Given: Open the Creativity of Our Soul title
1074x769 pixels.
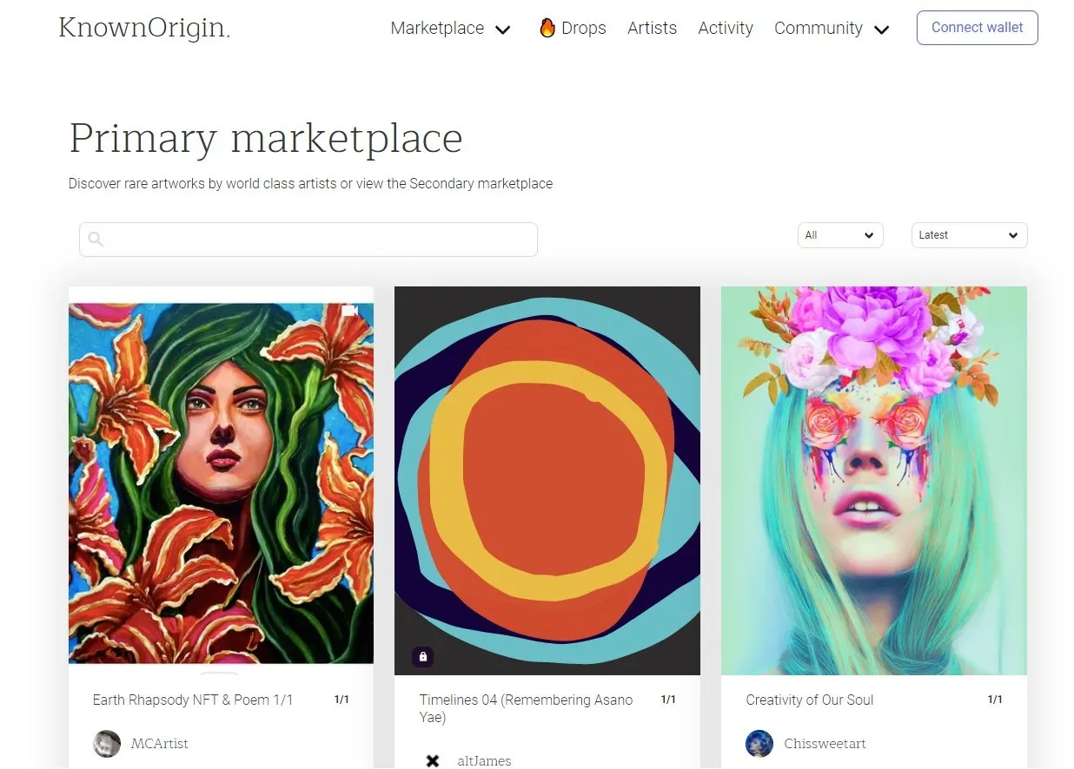Looking at the screenshot, I should pyautogui.click(x=809, y=700).
